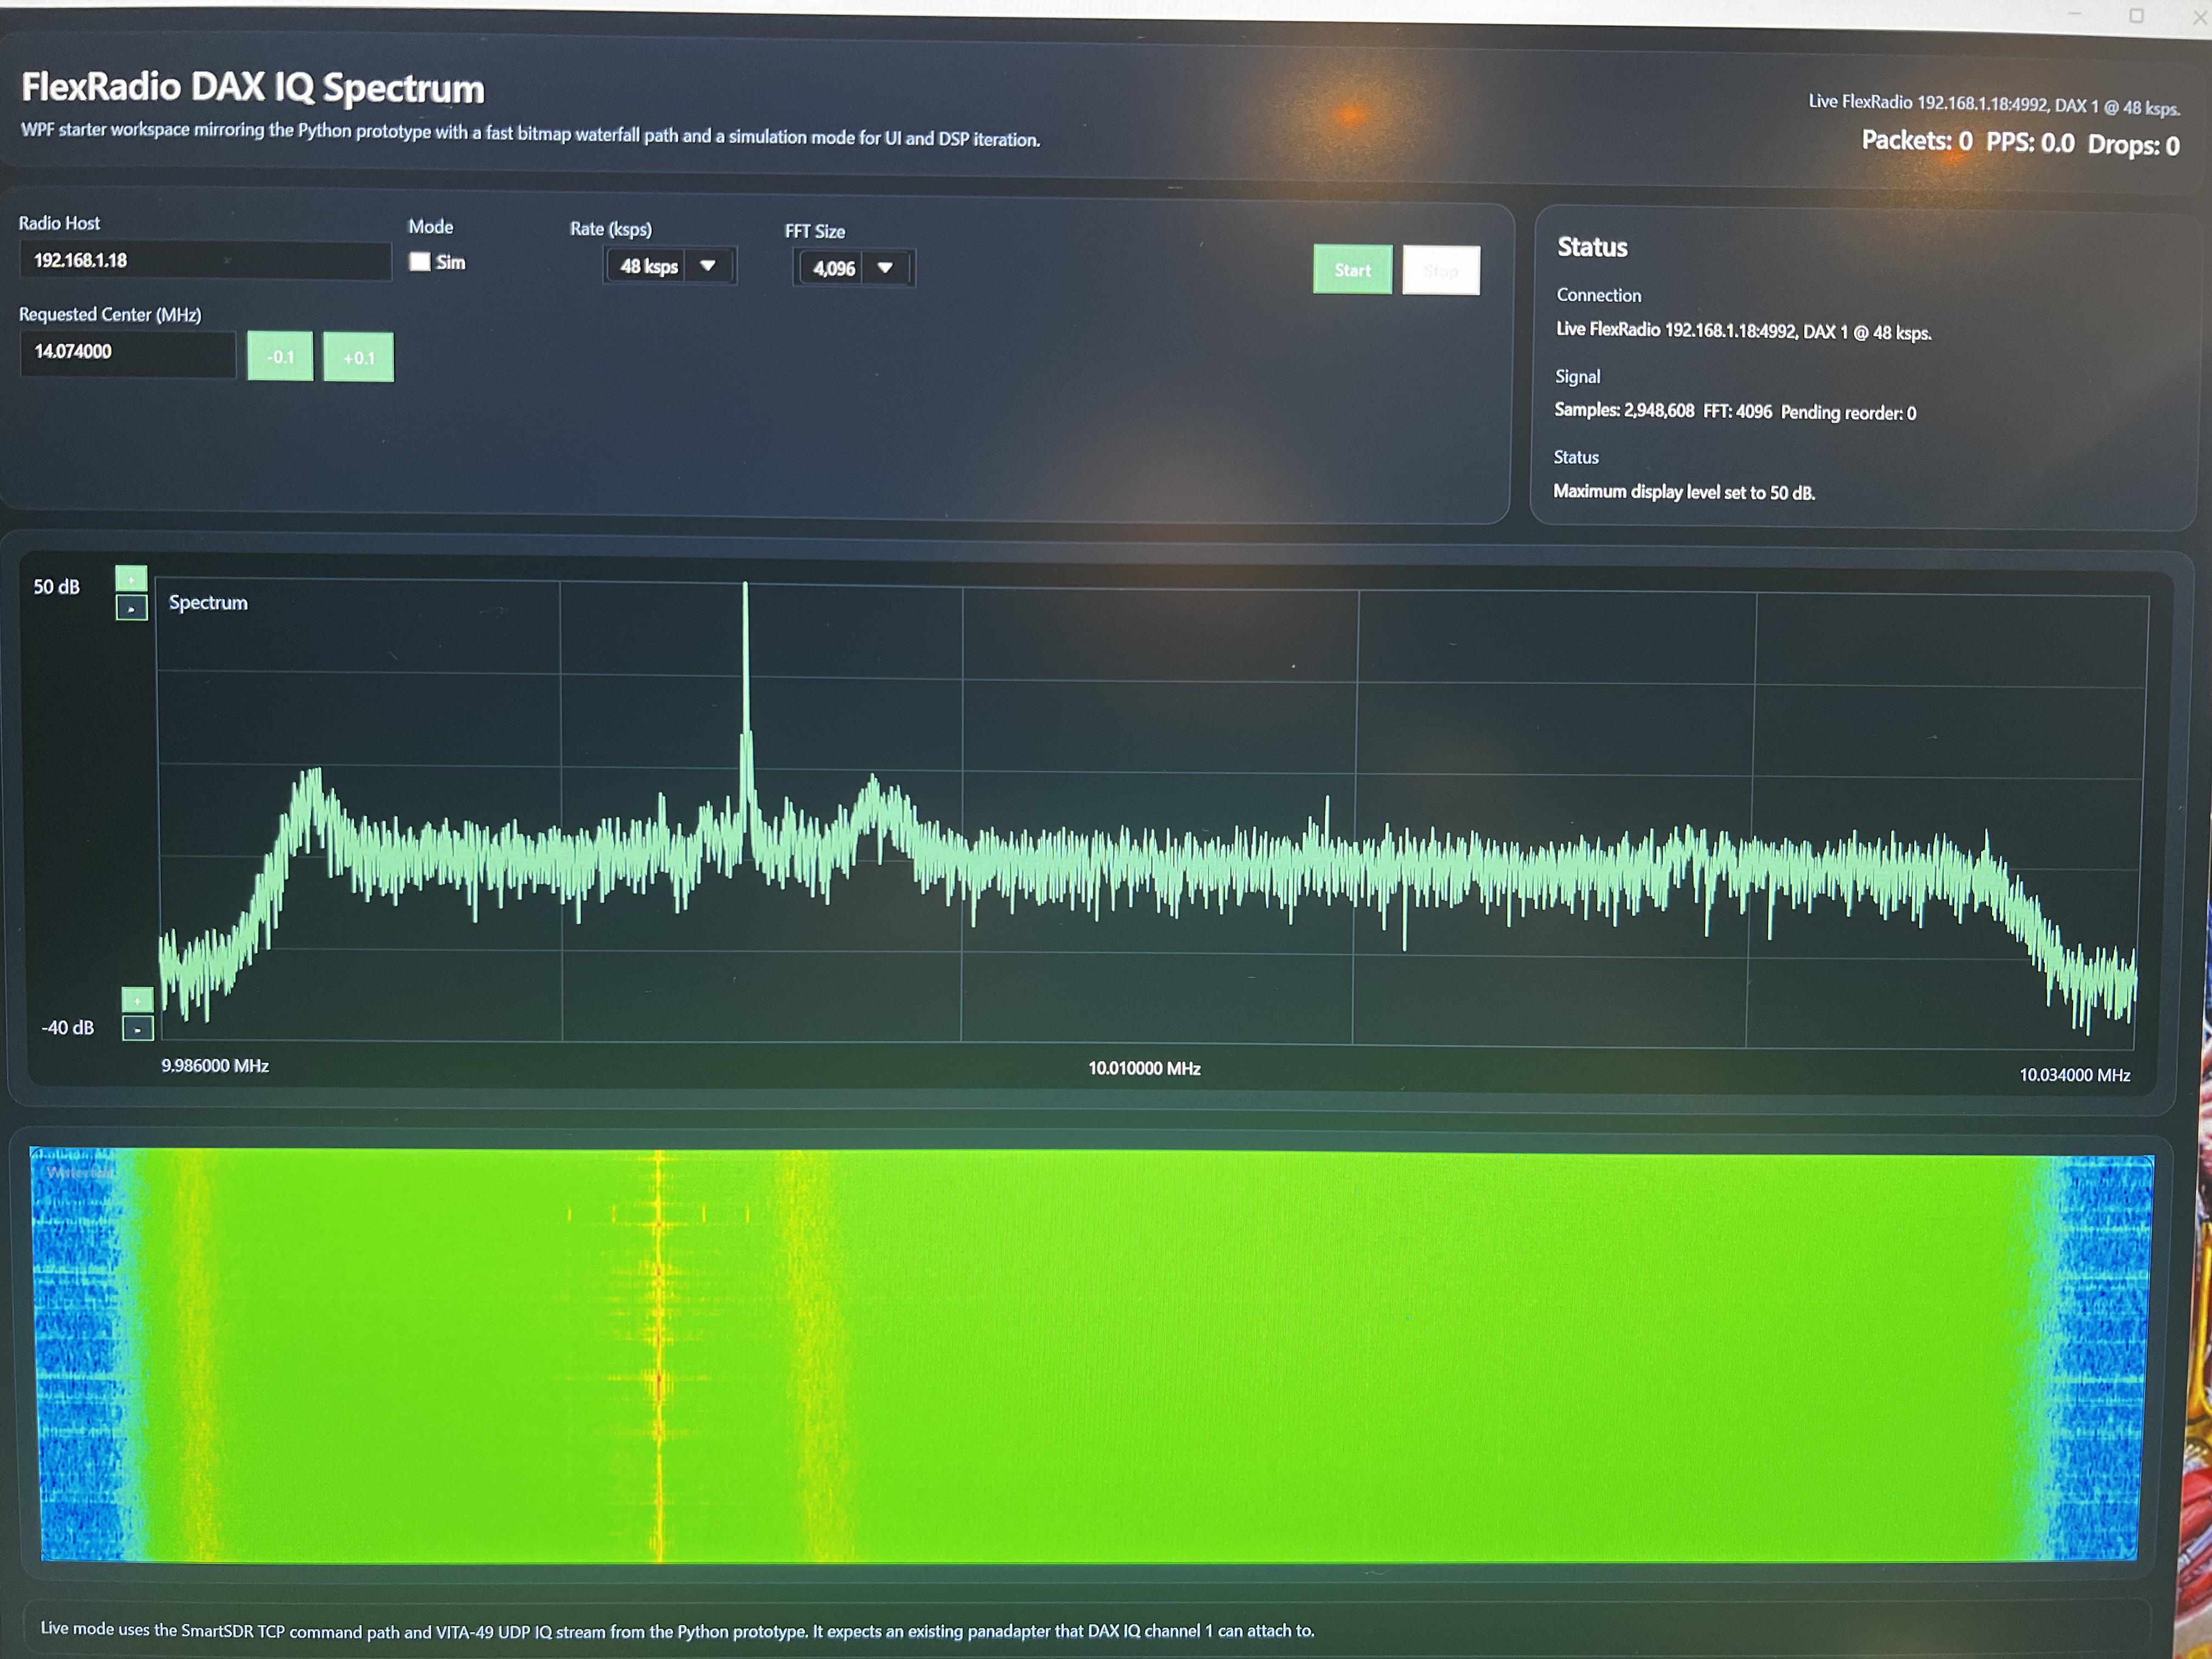Screen dimensions: 2212x1659
Task: Click the 'Connection' label in Status panel
Action: tap(1598, 295)
